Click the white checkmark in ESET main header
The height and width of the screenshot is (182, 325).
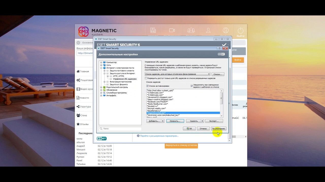click(224, 45)
